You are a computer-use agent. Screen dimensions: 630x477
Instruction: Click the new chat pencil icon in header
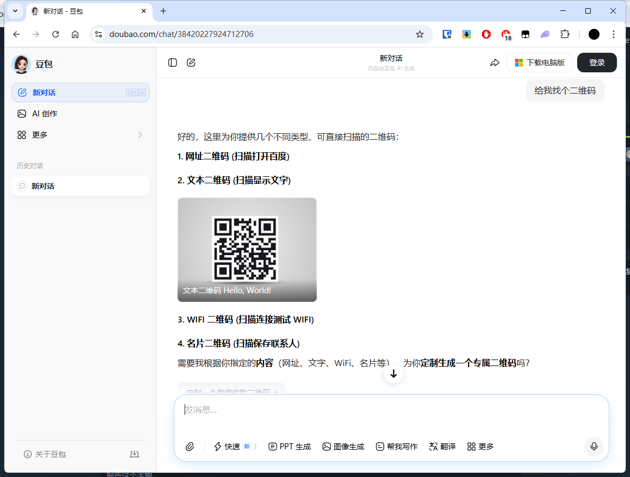(x=191, y=63)
